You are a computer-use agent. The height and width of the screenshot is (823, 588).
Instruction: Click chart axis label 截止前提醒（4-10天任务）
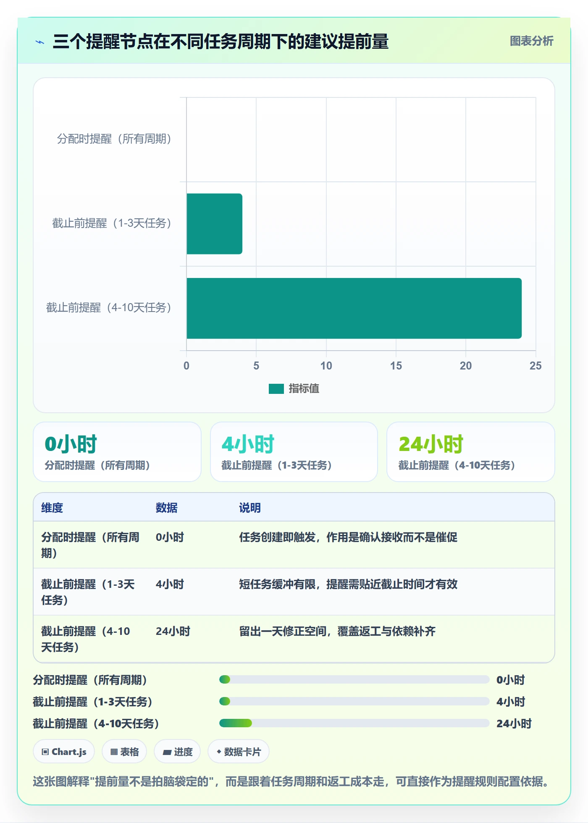109,308
